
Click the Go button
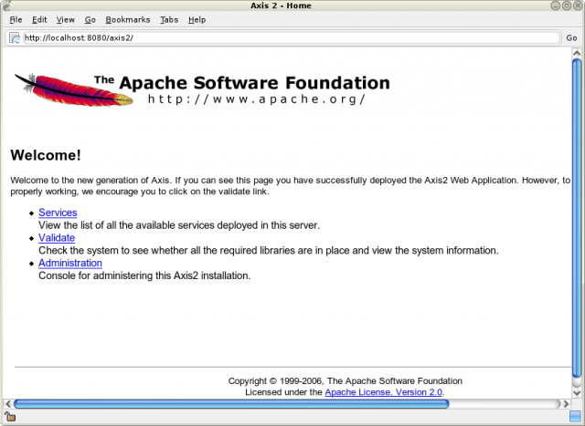point(571,37)
